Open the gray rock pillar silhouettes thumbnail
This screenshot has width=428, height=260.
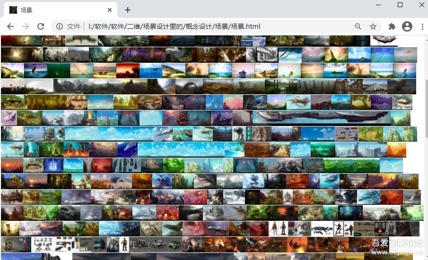coord(127,165)
